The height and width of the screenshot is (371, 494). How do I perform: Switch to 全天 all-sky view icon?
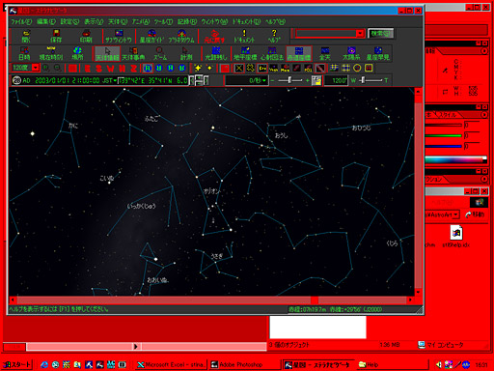tap(324, 53)
